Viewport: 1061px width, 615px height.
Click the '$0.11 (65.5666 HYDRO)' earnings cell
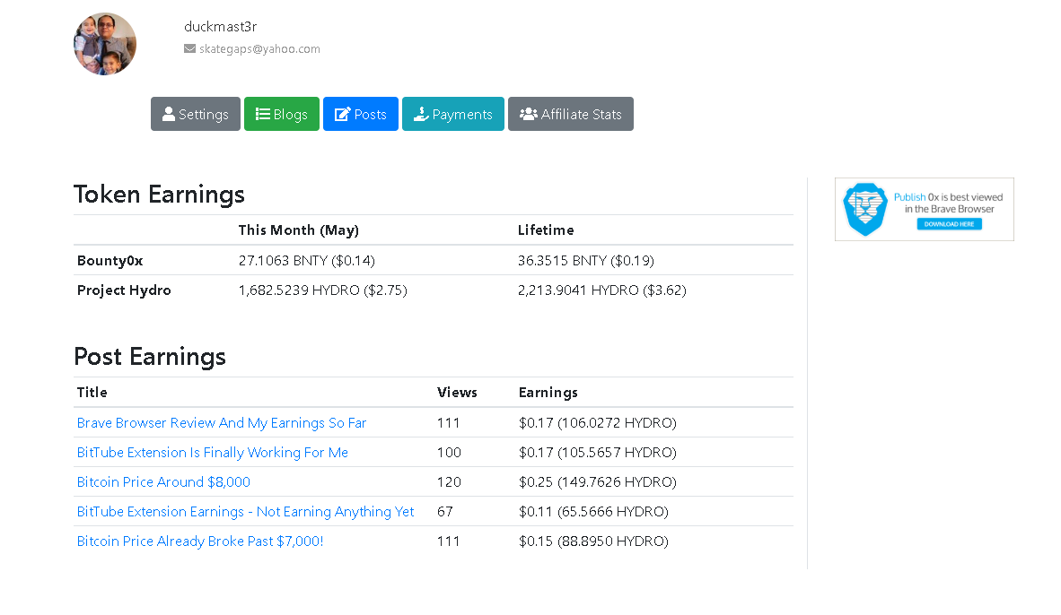coord(593,512)
